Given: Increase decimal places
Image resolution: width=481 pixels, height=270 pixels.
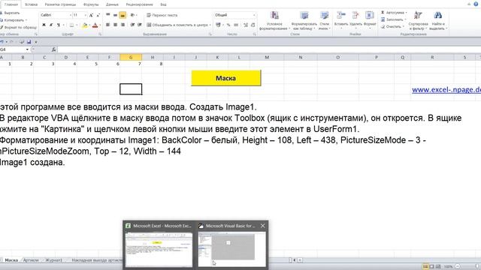Looking at the screenshot, I should pos(246,25).
